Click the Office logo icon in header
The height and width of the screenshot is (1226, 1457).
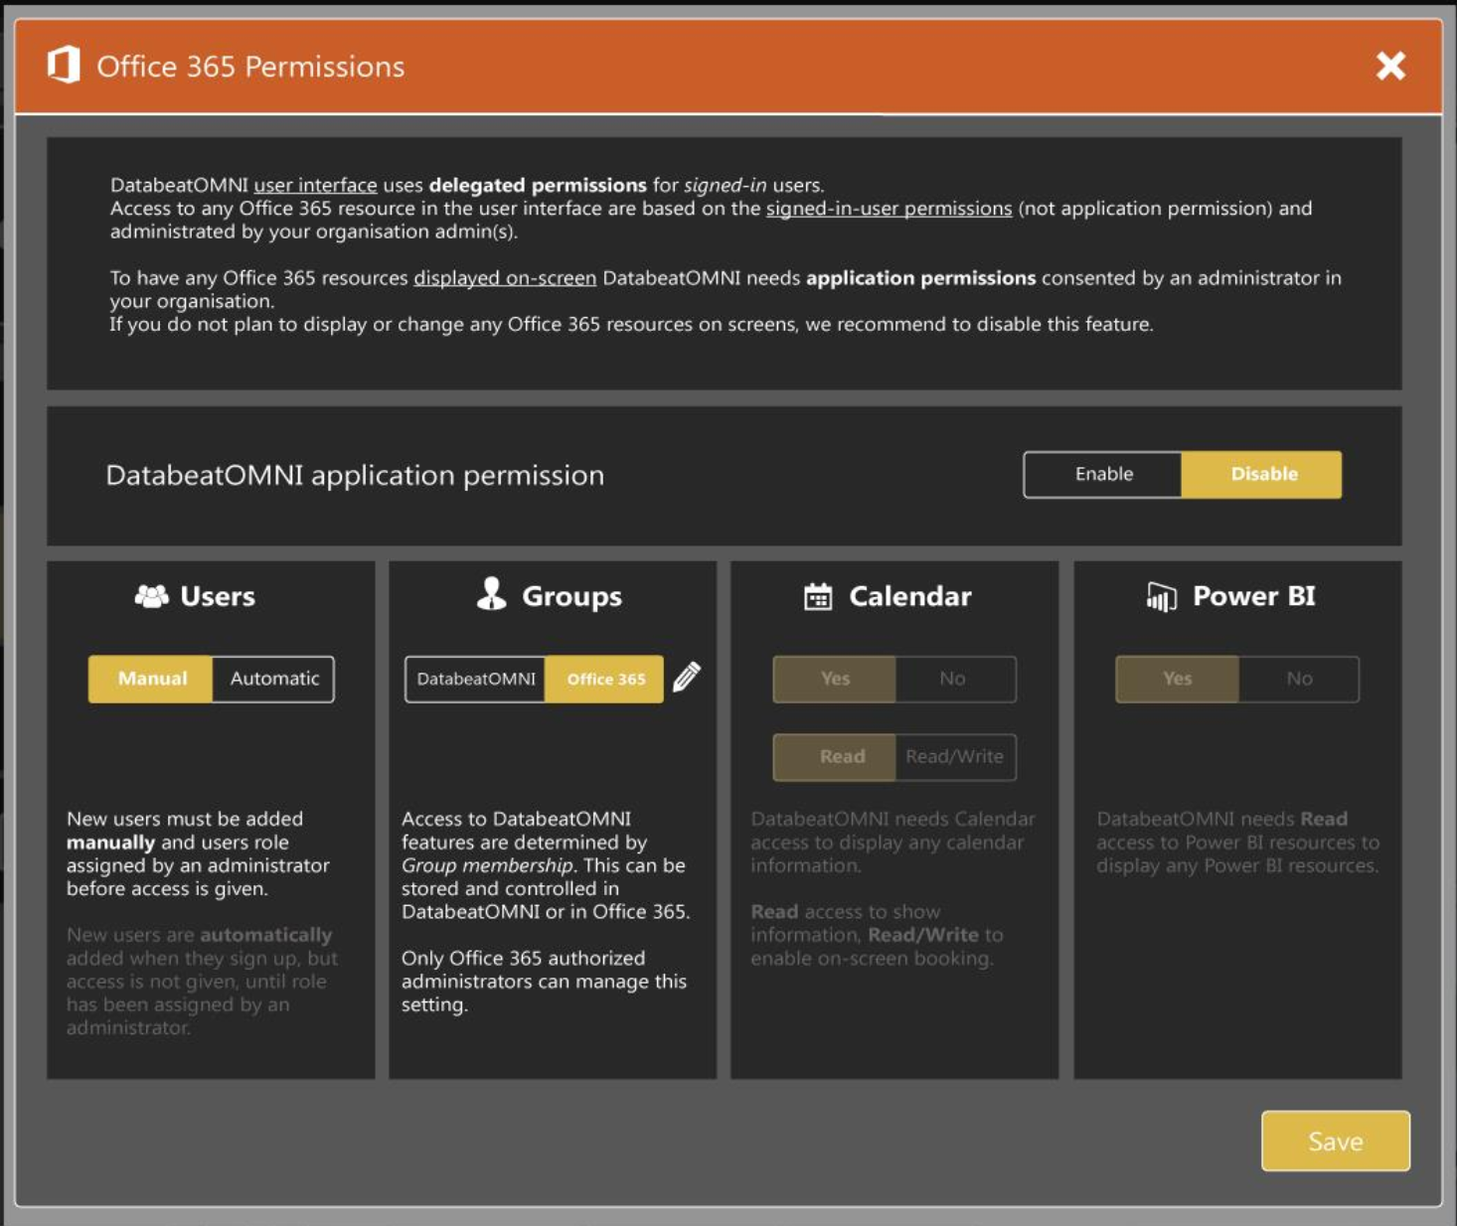(64, 65)
